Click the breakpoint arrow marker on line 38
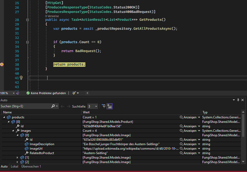This screenshot has height=172, width=247. tap(2, 64)
